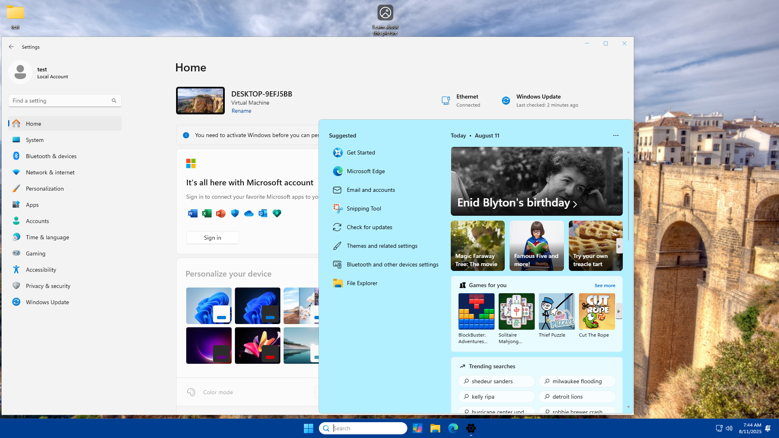Screen dimensions: 779x438
Task: Show more games with the arrow
Action: pos(619,311)
